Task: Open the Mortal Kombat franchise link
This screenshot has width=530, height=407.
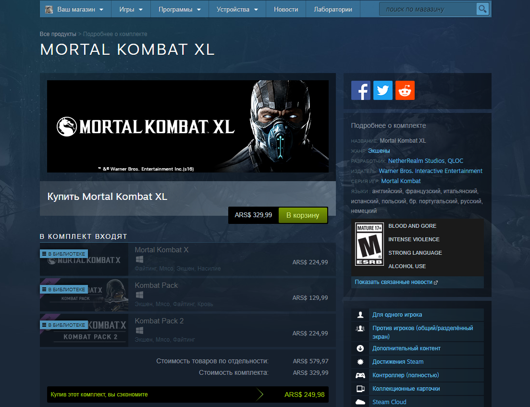Action: point(401,181)
